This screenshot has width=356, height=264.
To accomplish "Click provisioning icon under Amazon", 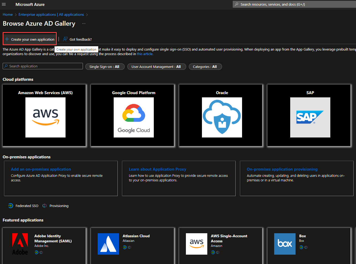I will tap(218, 252).
